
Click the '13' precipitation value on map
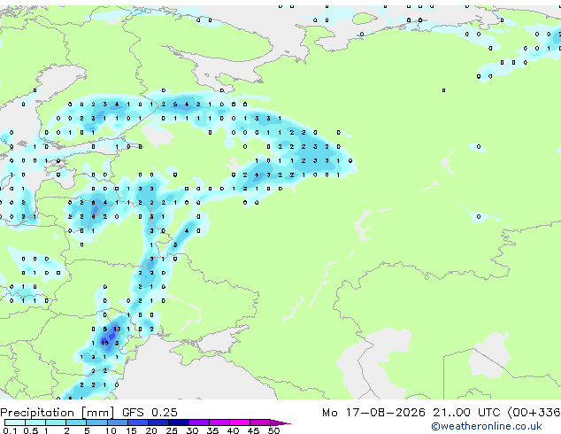[117, 329]
